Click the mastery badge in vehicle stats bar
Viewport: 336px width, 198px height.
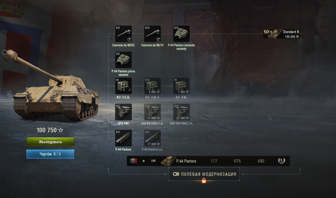[x=281, y=161]
